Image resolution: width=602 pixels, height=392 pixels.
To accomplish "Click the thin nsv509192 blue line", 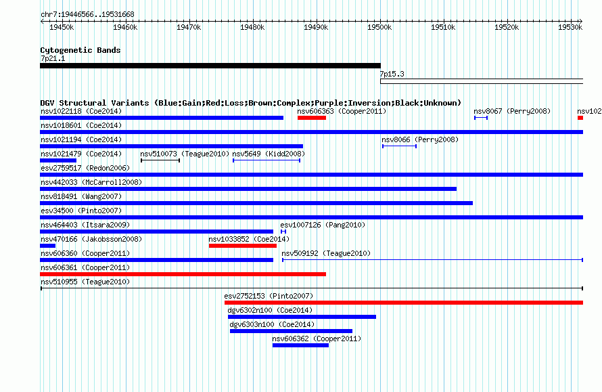I will (x=433, y=260).
